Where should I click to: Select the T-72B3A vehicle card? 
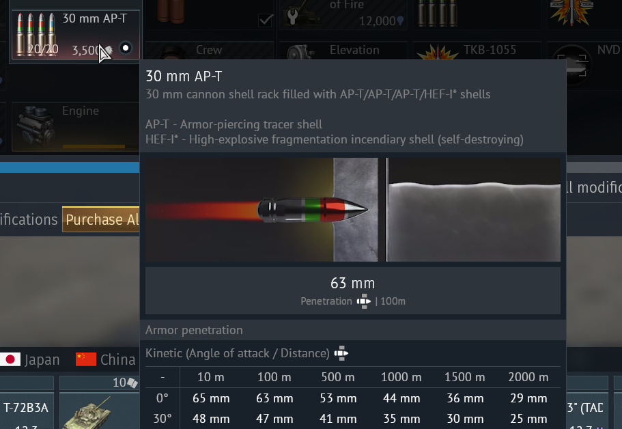27,409
